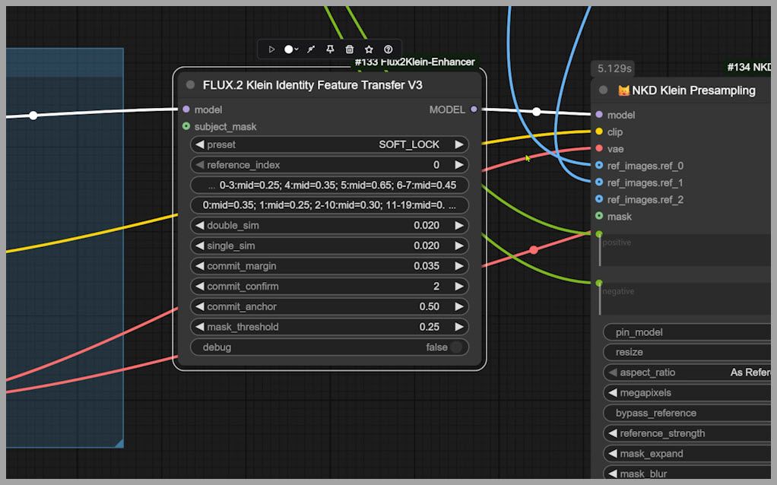
Task: Decrease megapixels with the left arrow
Action: pos(613,393)
